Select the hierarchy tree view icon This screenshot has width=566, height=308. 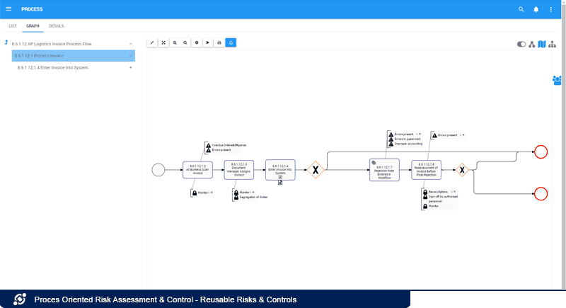[x=552, y=44]
